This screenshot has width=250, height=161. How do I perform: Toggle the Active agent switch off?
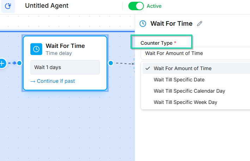[136, 6]
